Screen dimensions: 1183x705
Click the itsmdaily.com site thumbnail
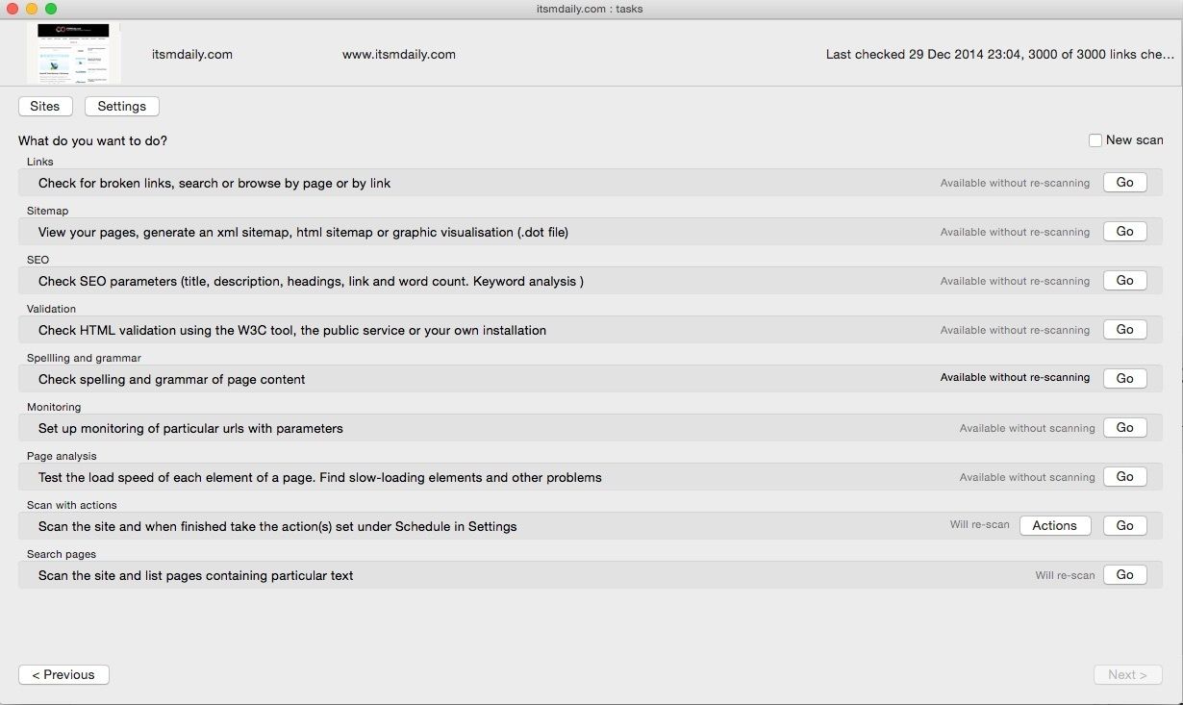coord(73,53)
